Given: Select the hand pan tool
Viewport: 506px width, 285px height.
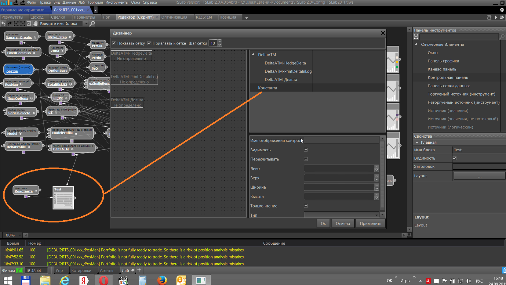Looking at the screenshot, I should pyautogui.click(x=35, y=23).
